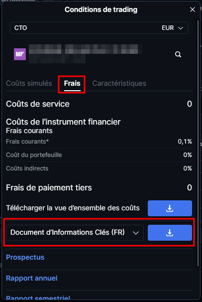Download the cost overview file
The image size is (202, 302).
170,208
